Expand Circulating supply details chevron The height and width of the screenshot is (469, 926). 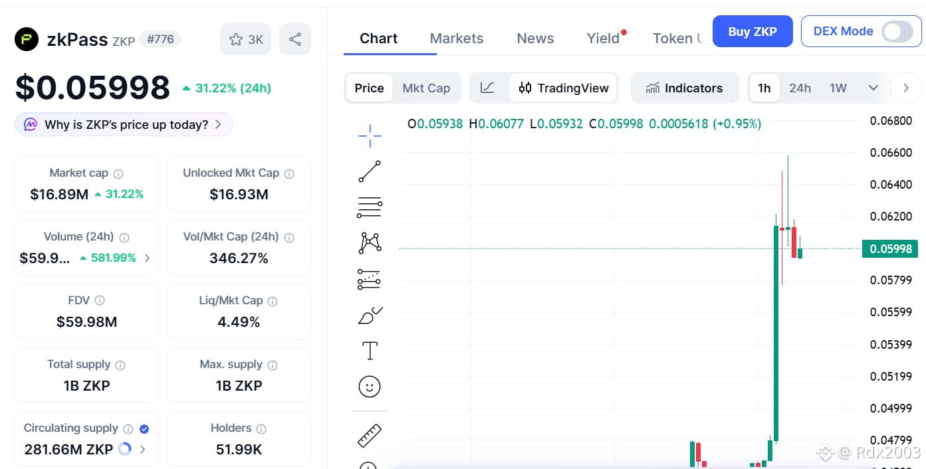click(x=142, y=450)
